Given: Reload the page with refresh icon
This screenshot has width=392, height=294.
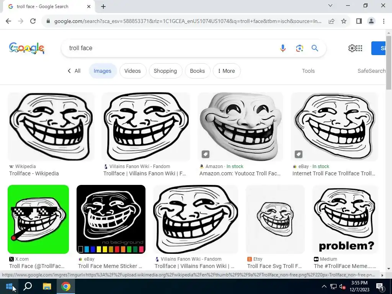Looking at the screenshot, I should [33, 21].
